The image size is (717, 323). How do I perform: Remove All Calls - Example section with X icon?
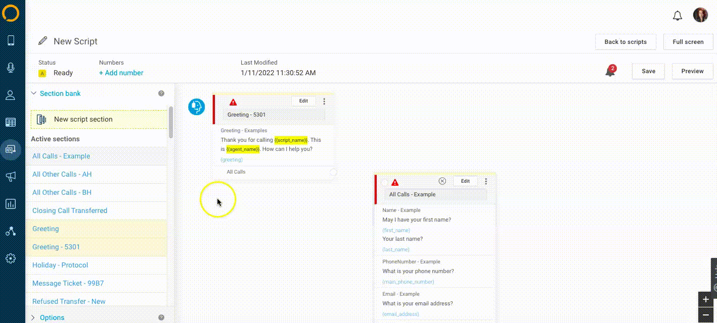442,181
